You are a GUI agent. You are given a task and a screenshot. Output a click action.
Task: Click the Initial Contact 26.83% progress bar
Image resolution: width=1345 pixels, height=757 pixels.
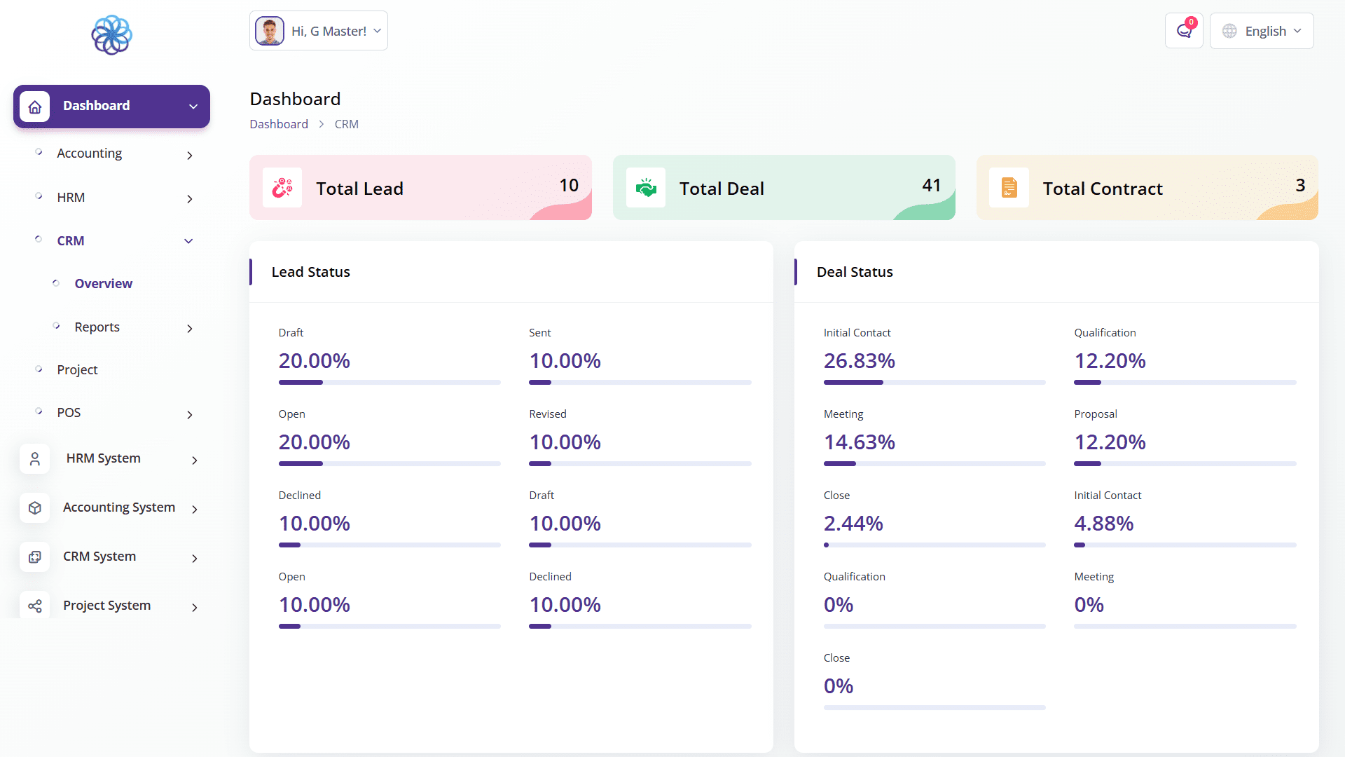[x=934, y=383]
